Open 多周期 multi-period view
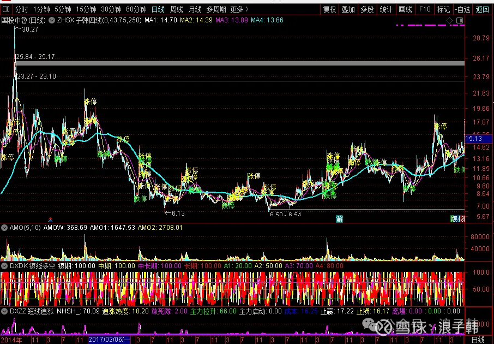Viewport: 494px width, 344px height. click(216, 9)
